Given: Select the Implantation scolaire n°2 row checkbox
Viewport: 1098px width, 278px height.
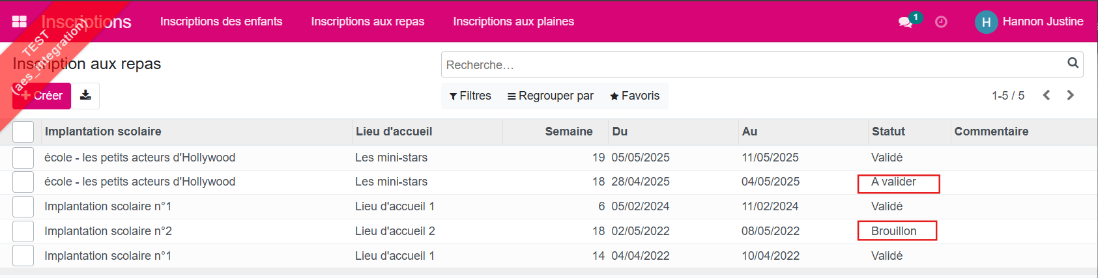Looking at the screenshot, I should coord(23,231).
